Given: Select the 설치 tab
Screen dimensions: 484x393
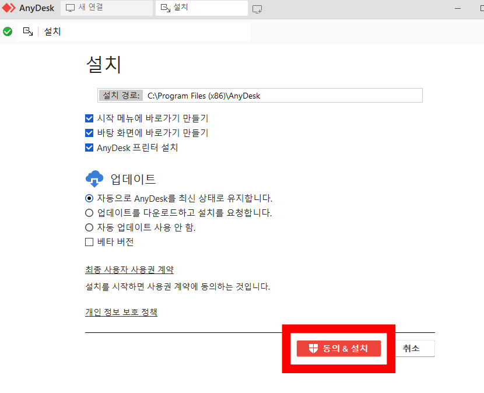Looking at the screenshot, I should 202,8.
